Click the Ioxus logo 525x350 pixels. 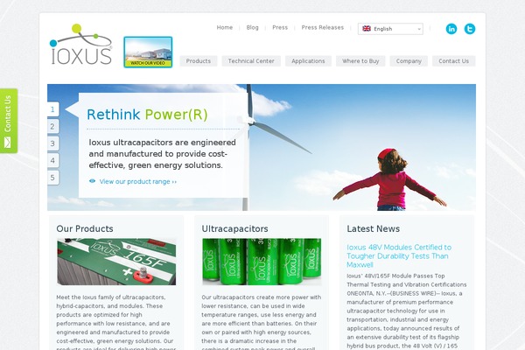(80, 44)
